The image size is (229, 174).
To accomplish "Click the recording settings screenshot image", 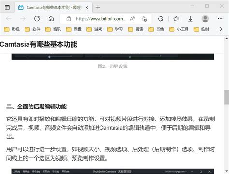I will click(x=113, y=56).
